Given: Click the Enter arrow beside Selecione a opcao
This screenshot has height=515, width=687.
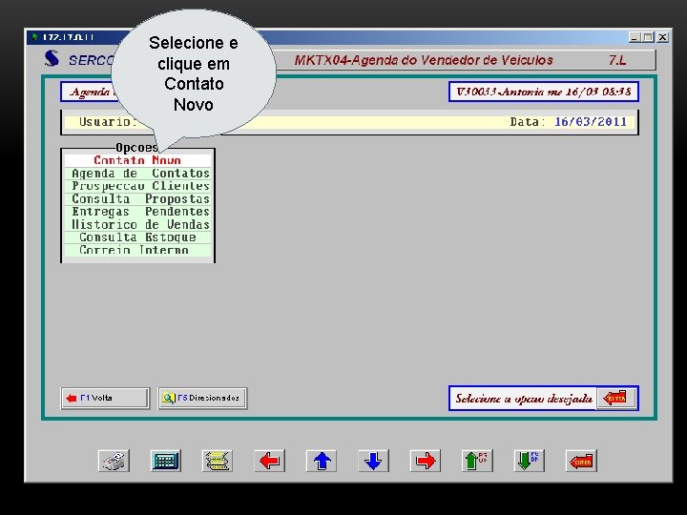Looking at the screenshot, I should coord(616,398).
